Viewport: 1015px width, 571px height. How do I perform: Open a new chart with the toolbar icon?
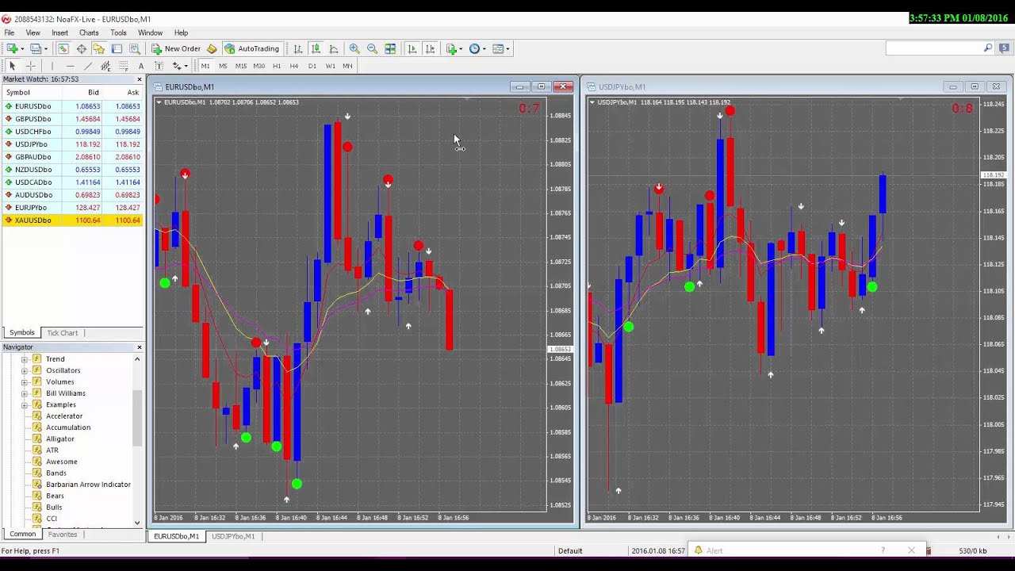(12, 48)
